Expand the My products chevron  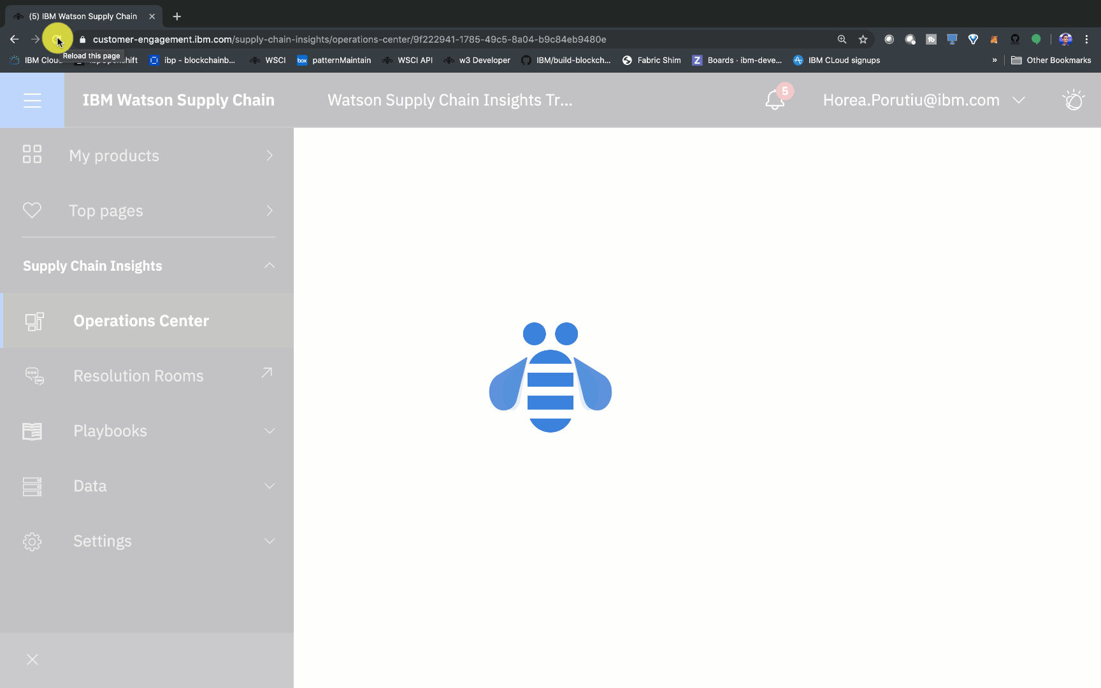[x=270, y=155]
